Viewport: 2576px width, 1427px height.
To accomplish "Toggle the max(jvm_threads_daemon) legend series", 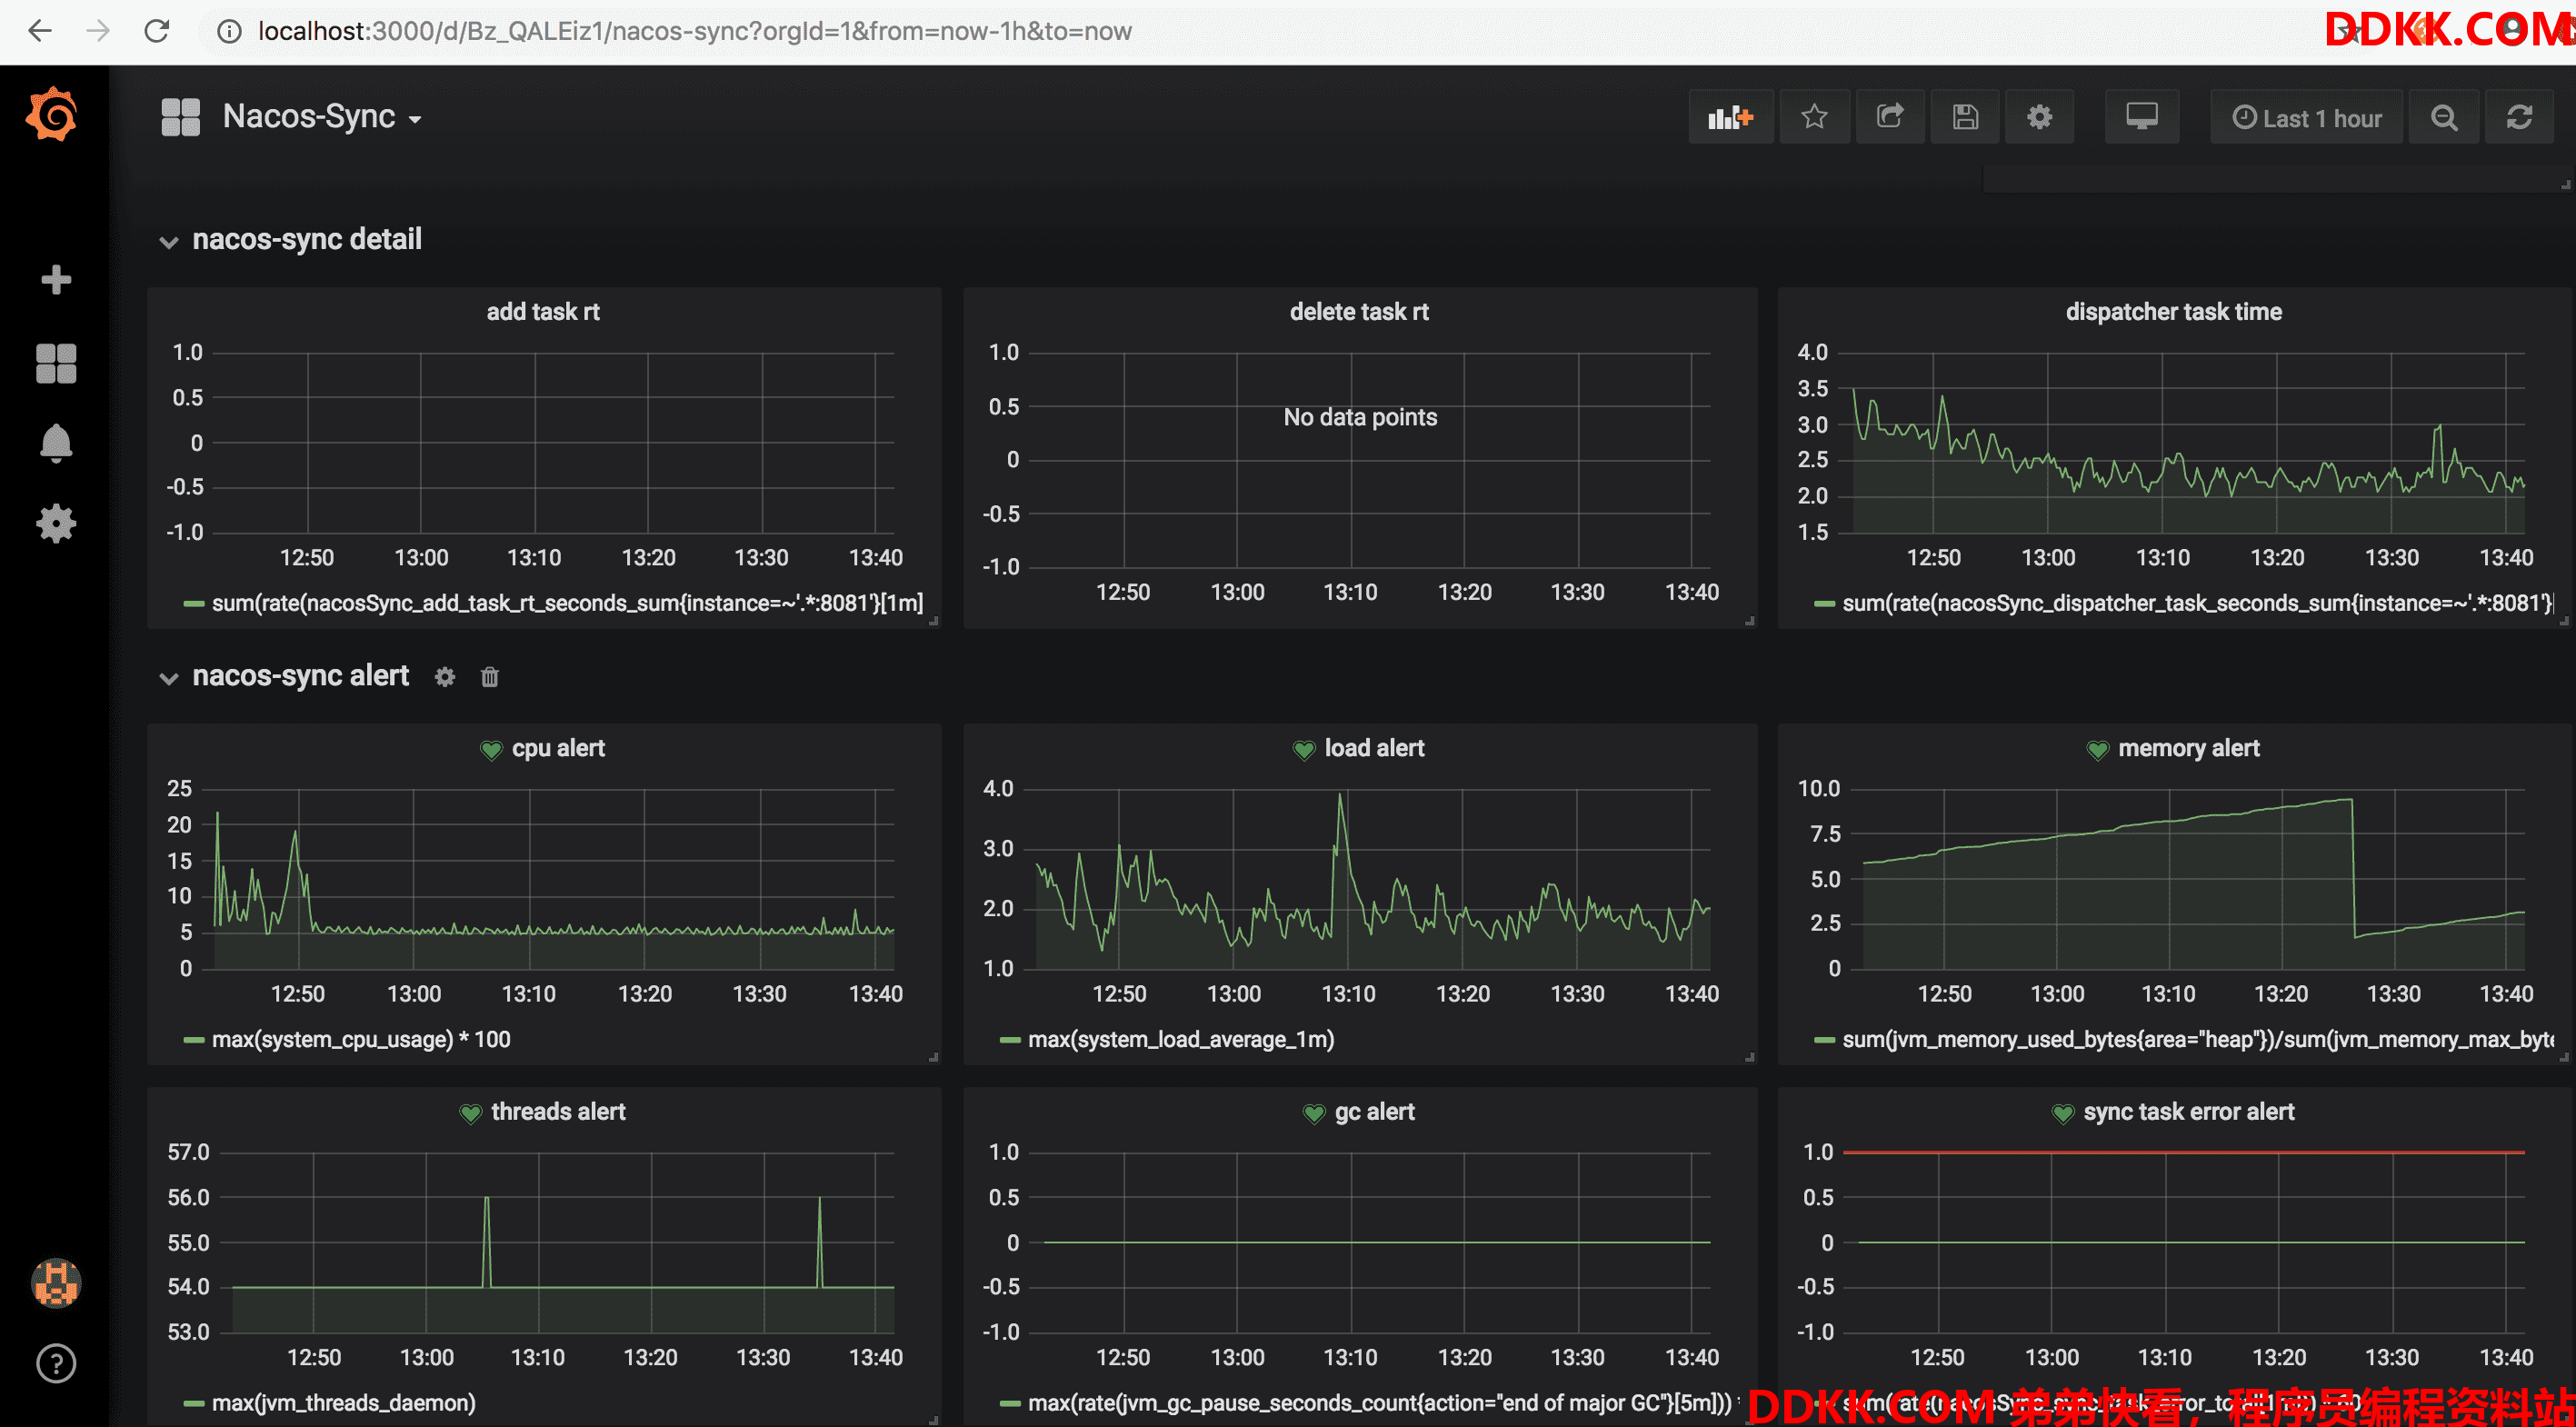I will (343, 1403).
